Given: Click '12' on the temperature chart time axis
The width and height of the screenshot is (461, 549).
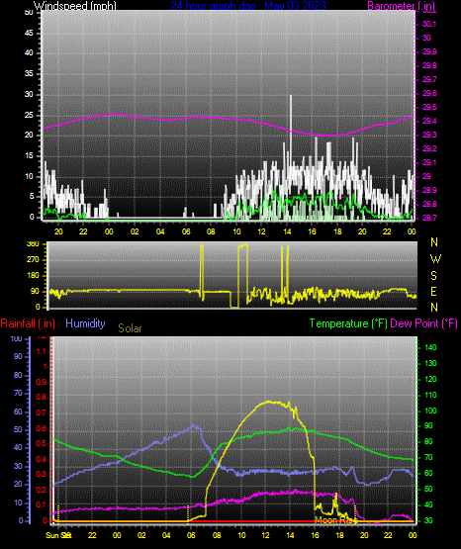Looking at the screenshot, I should (x=266, y=535).
